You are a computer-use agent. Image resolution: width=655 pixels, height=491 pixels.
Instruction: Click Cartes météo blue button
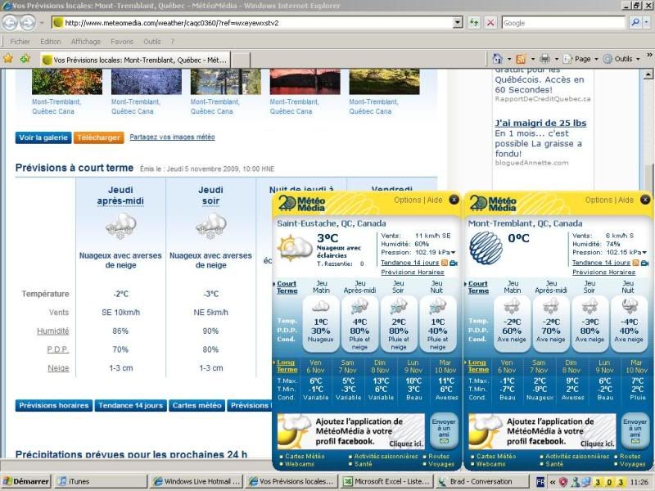196,405
